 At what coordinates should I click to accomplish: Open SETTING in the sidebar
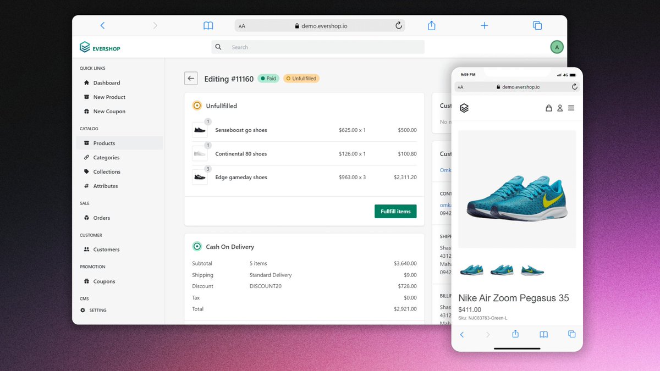[98, 311]
